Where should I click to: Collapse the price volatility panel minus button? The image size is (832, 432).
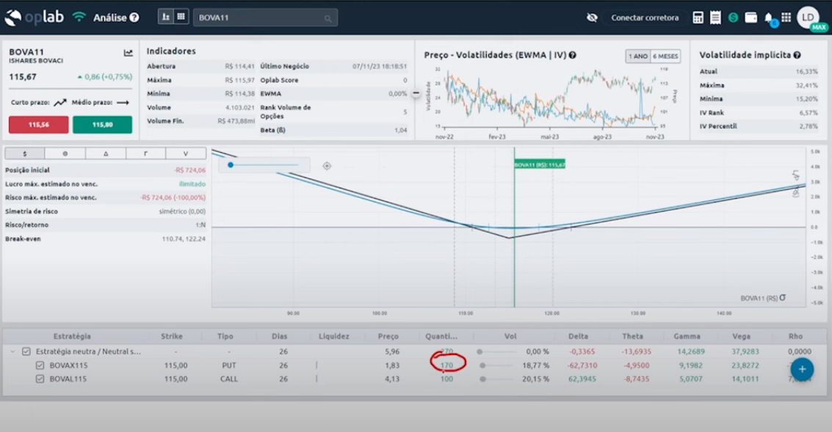[x=416, y=93]
